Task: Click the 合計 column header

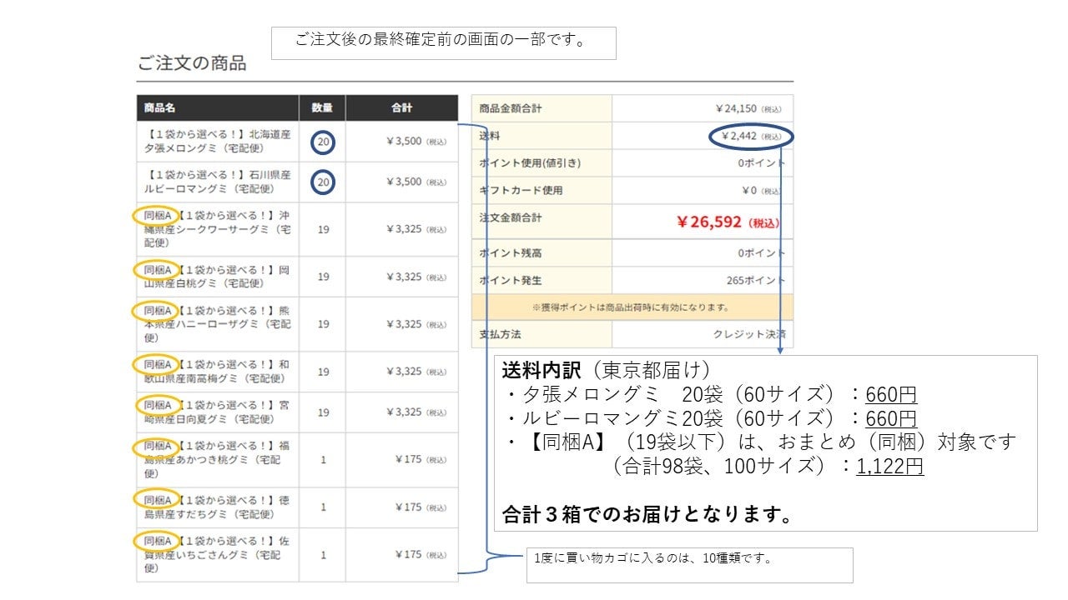Action: pos(401,108)
